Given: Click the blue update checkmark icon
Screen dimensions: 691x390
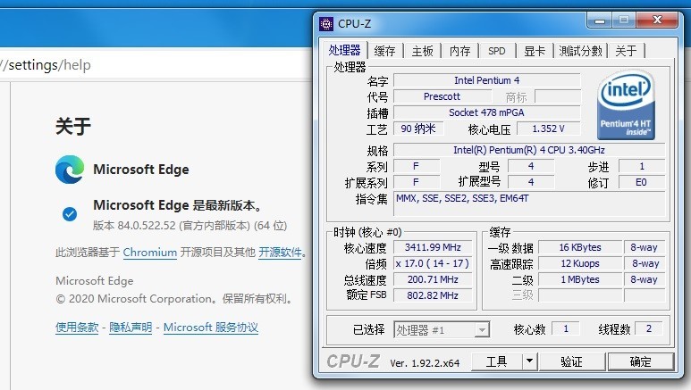Looking at the screenshot, I should coord(70,214).
